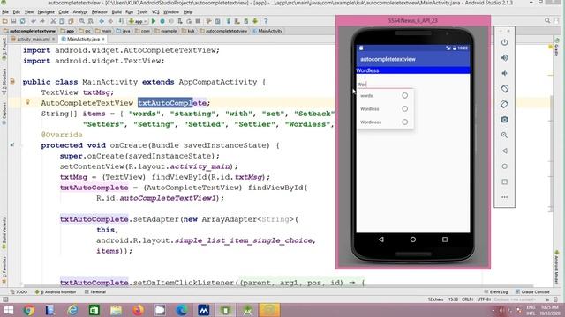Click emulator sidebar Overview square icon
The height and width of the screenshot is (317, 565).
tap(504, 182)
